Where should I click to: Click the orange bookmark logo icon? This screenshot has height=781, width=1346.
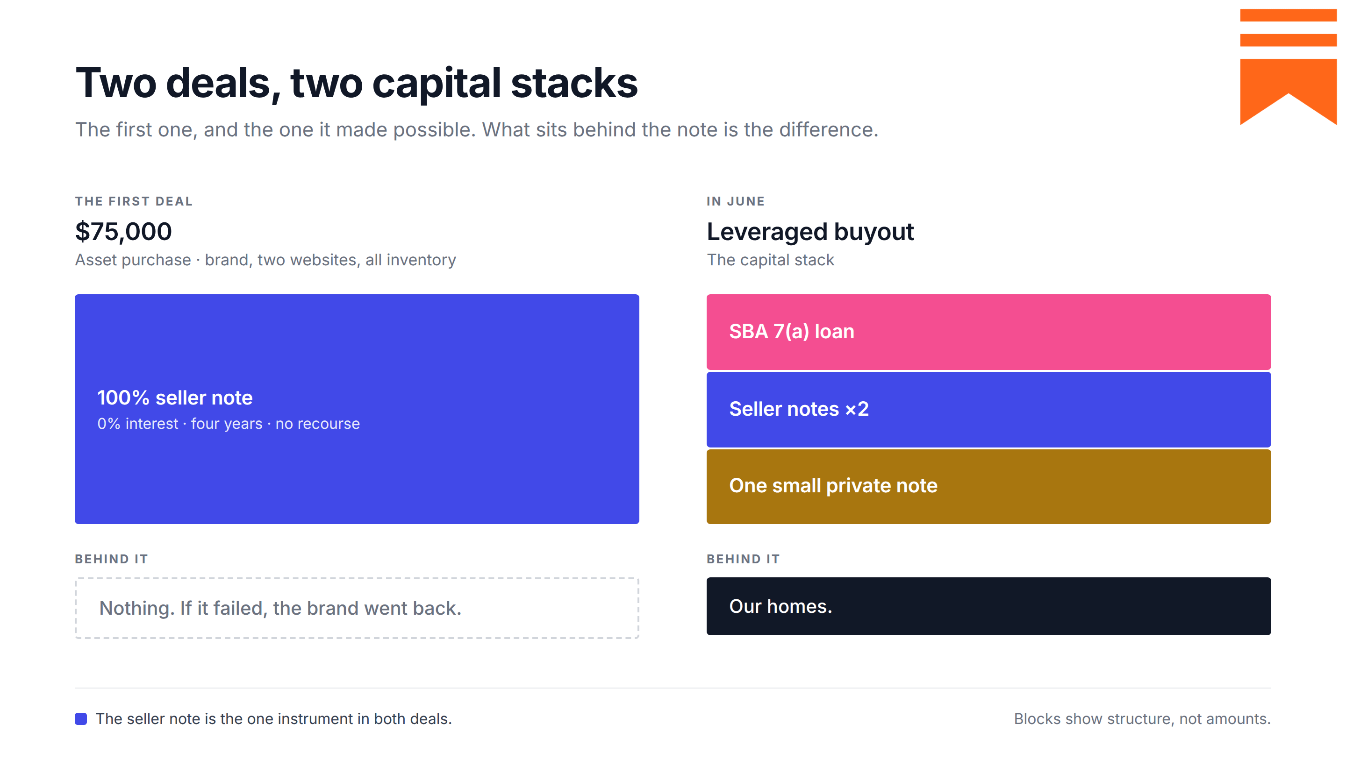coord(1288,67)
